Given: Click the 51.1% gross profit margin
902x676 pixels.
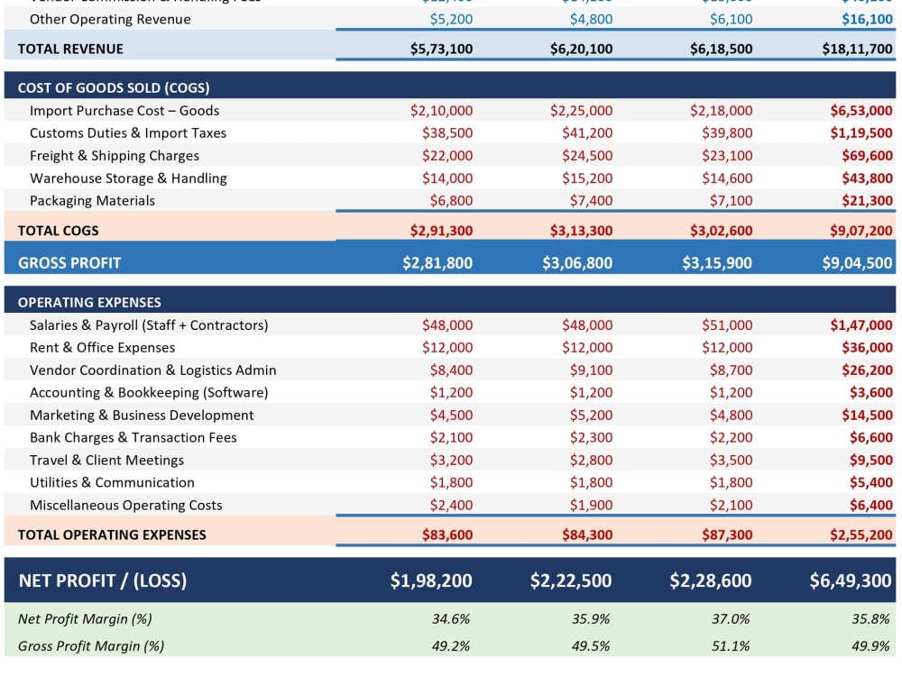Looking at the screenshot, I should tap(731, 646).
